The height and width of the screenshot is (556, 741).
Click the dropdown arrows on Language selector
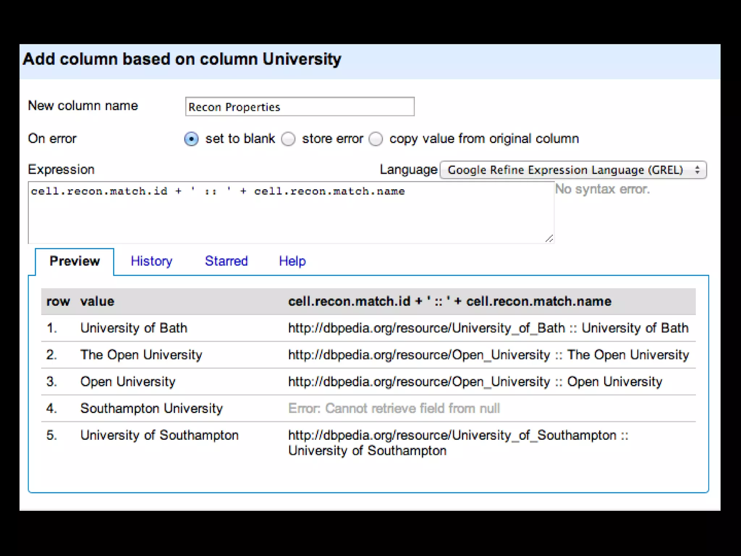pyautogui.click(x=697, y=170)
